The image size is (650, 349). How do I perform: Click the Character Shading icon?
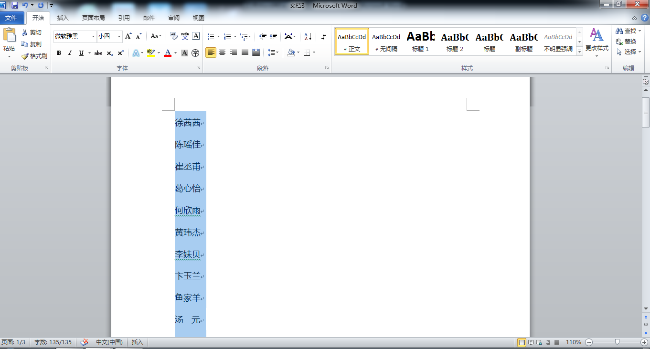point(184,53)
